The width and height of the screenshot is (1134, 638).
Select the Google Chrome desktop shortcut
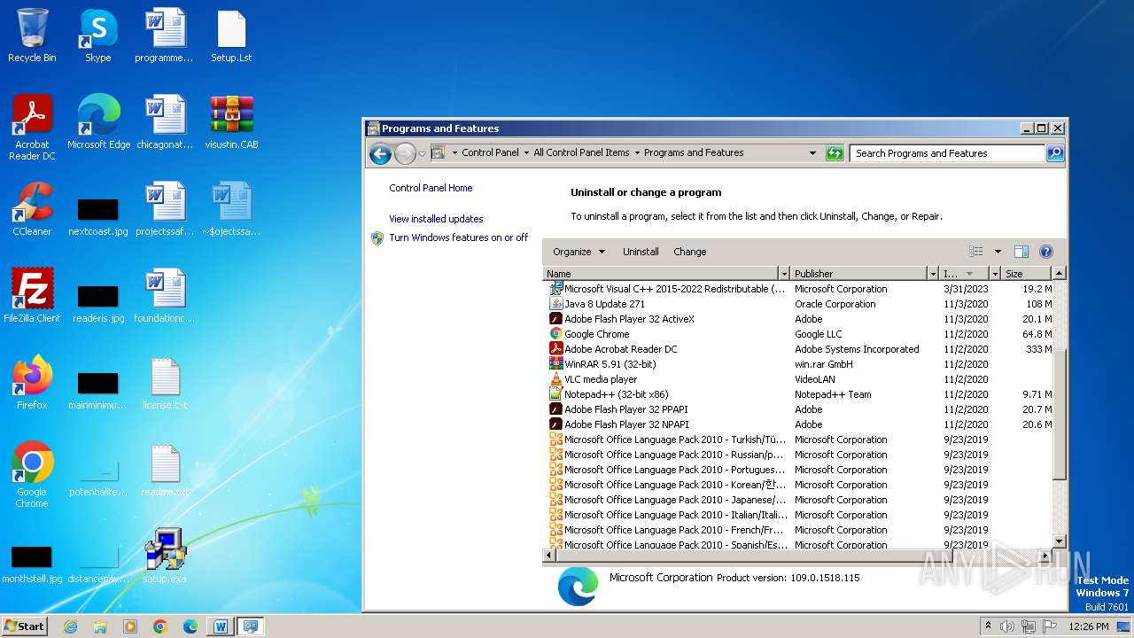[x=32, y=475]
